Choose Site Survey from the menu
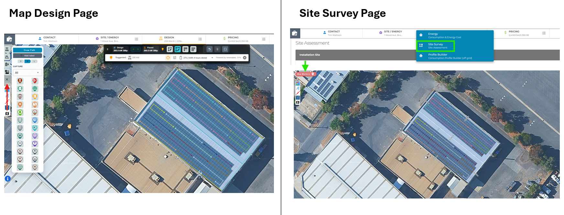The height and width of the screenshot is (215, 564). [x=436, y=46]
